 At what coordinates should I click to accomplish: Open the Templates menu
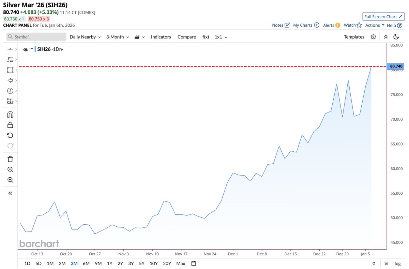[354, 37]
